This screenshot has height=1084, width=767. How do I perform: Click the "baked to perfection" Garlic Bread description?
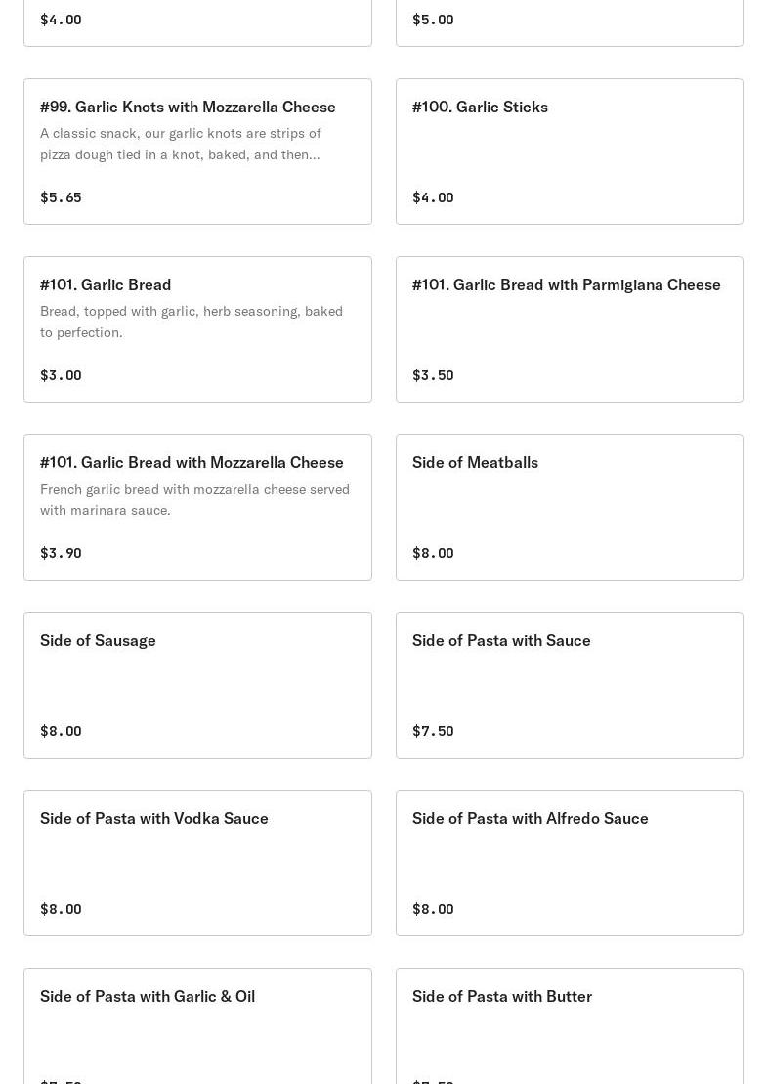pyautogui.click(x=192, y=322)
